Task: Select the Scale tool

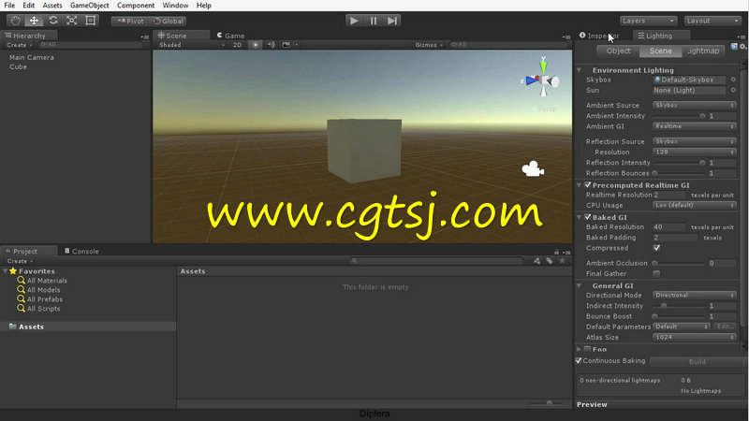Action: tap(72, 21)
